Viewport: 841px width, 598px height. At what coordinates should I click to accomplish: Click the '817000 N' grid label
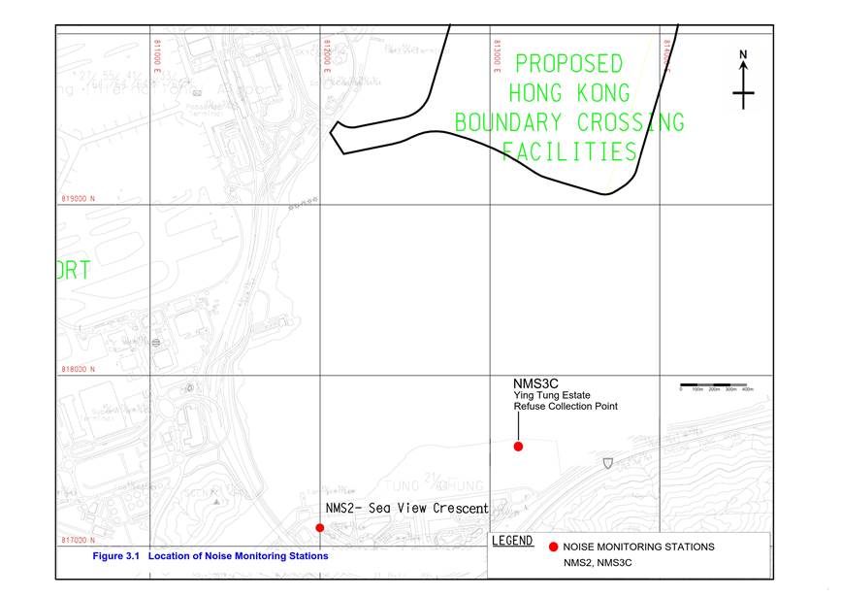[79, 540]
